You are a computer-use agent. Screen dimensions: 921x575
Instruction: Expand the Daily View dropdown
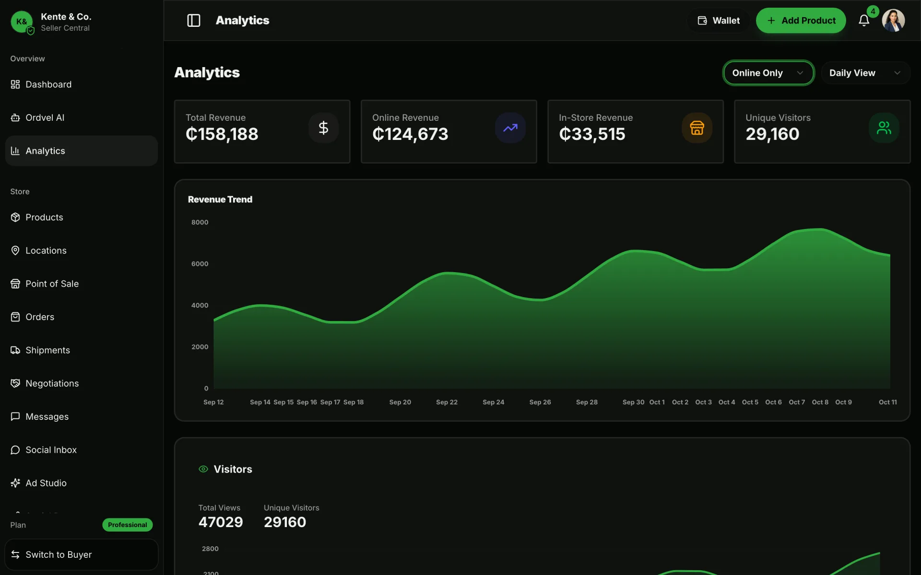pyautogui.click(x=866, y=73)
